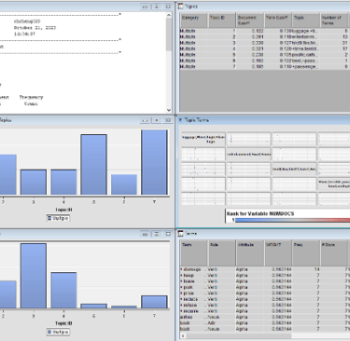Expand the 'price' term row

click(x=181, y=293)
